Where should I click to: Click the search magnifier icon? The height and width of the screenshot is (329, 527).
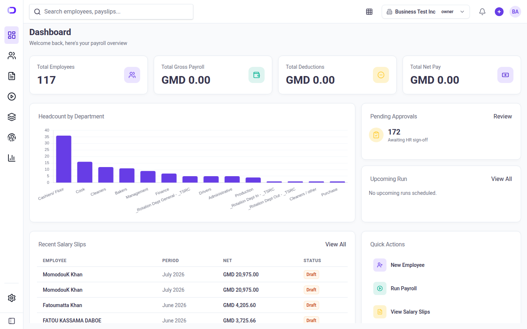pos(37,12)
